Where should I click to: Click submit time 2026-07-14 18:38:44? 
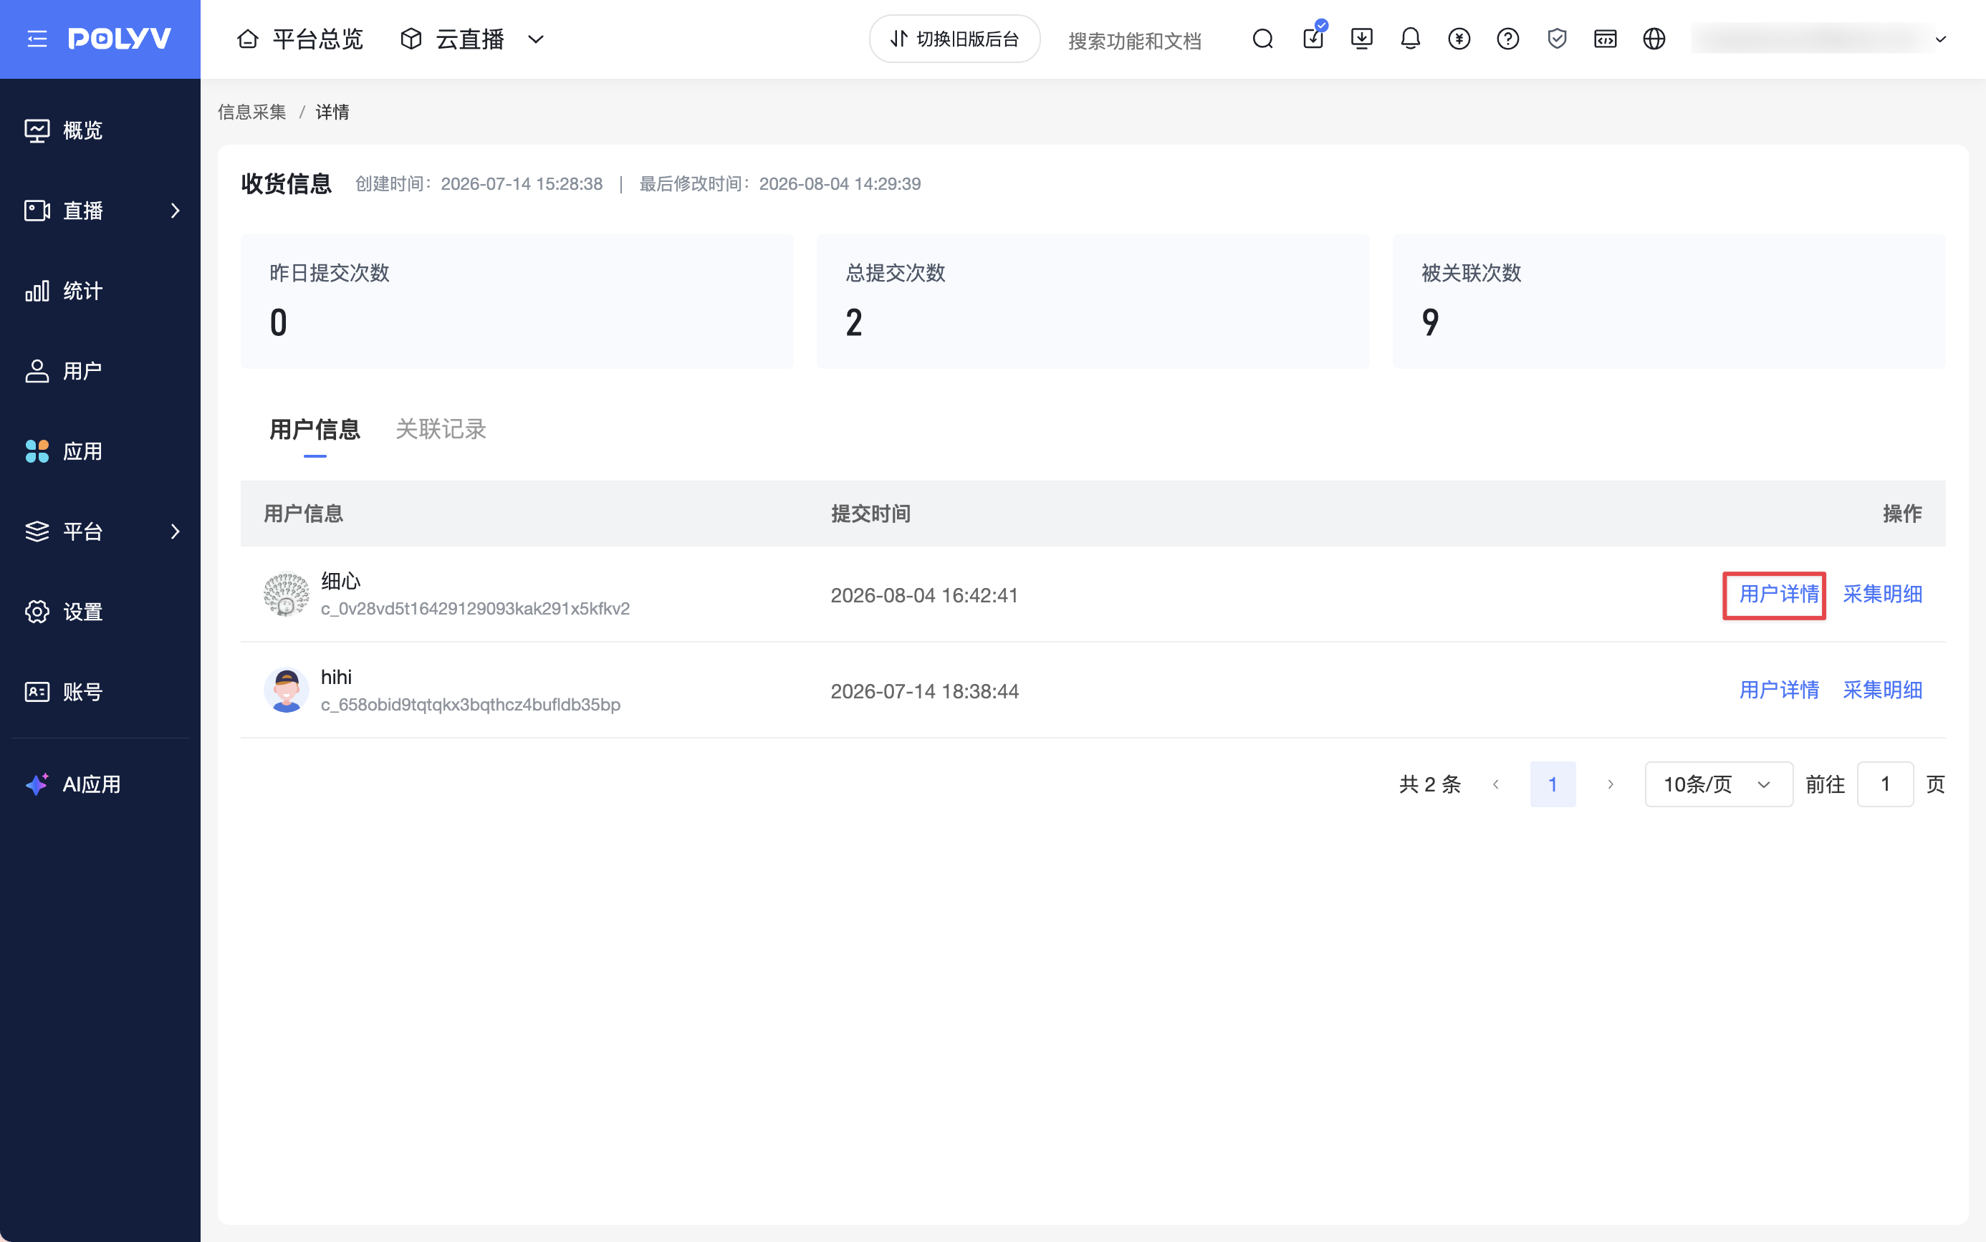point(924,692)
